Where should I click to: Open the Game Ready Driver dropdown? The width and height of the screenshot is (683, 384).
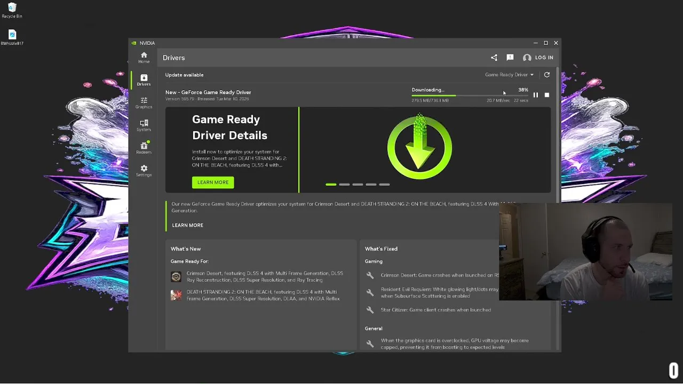509,75
